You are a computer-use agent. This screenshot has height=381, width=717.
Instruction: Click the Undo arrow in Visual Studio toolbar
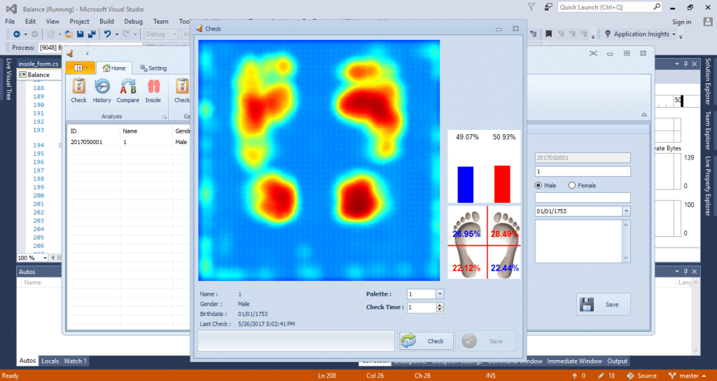pos(107,34)
